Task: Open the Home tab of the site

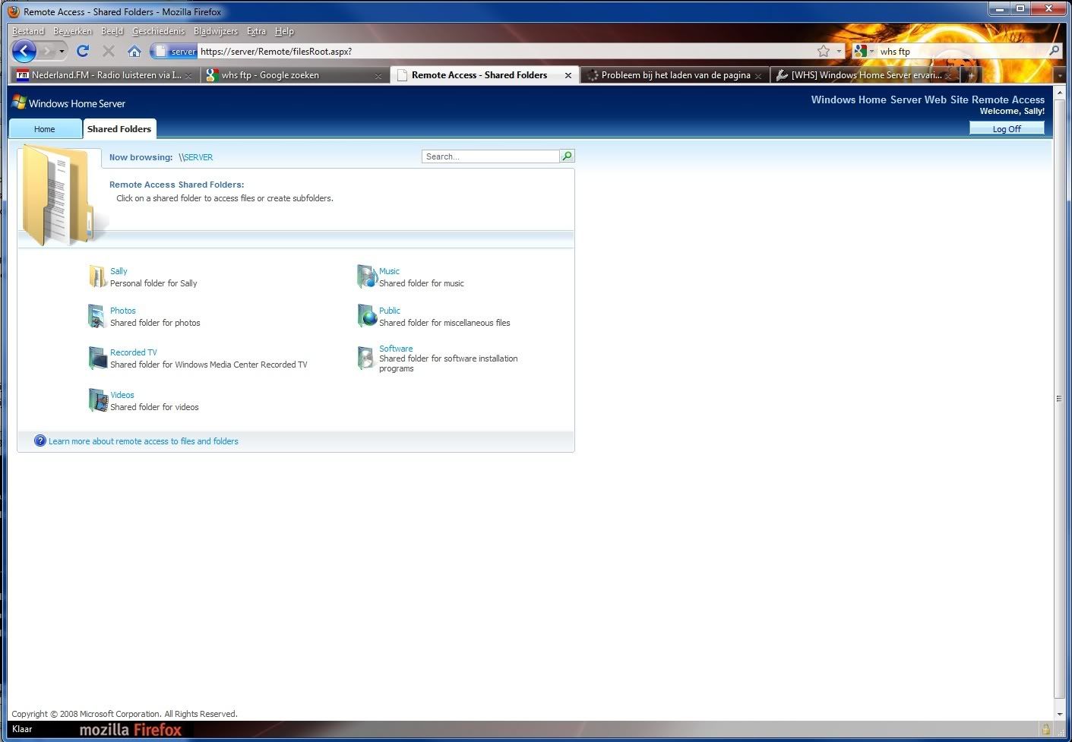Action: click(45, 128)
